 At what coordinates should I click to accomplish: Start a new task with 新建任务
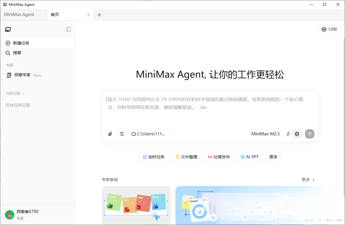pyautogui.click(x=38, y=43)
